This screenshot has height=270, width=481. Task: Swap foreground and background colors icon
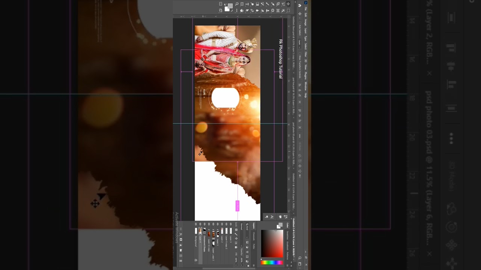(x=232, y=11)
